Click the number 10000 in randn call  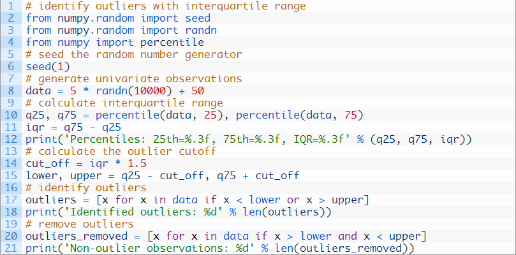[x=150, y=91]
